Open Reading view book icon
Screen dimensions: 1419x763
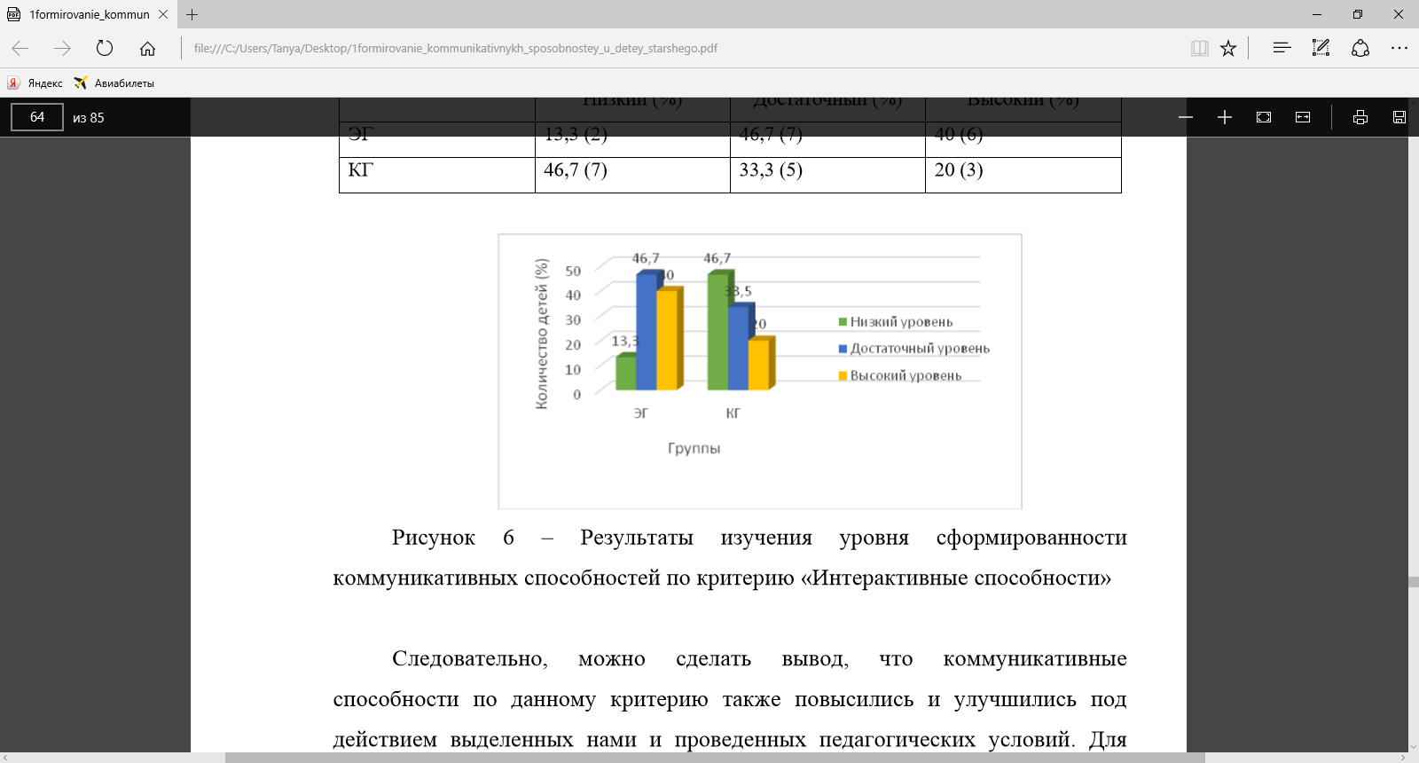click(1200, 48)
